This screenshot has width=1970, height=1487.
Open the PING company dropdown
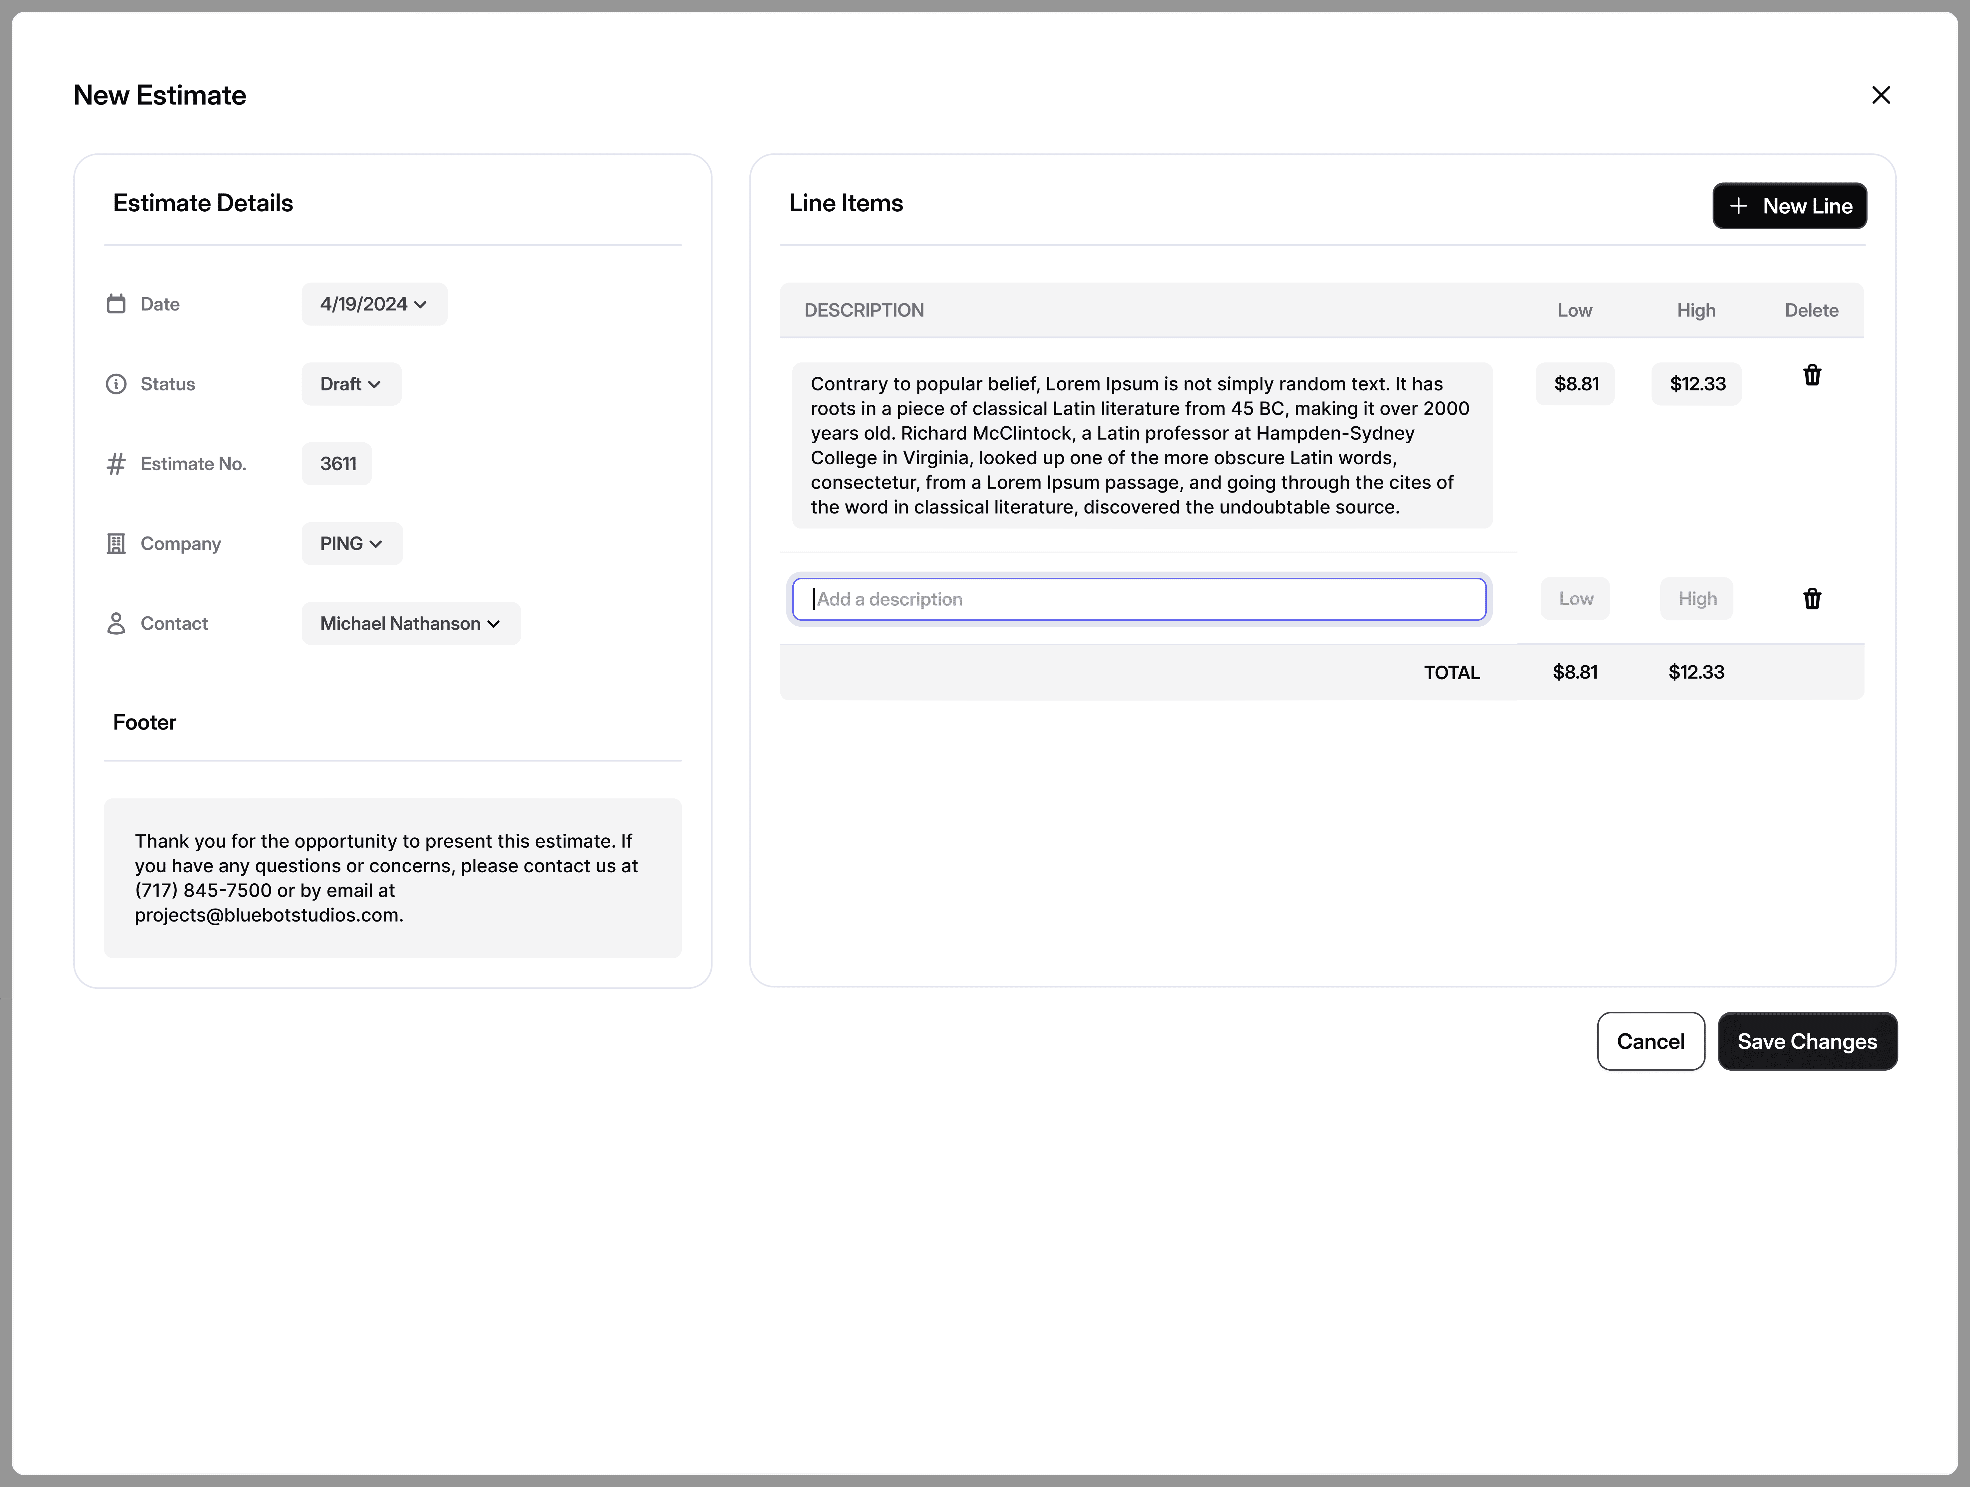pos(352,543)
